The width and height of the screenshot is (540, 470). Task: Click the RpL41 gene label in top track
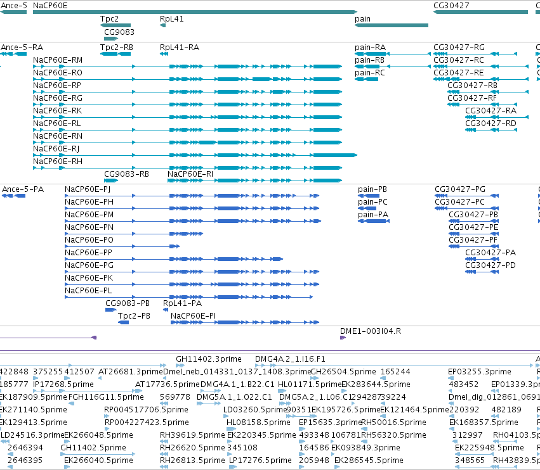[x=172, y=19]
